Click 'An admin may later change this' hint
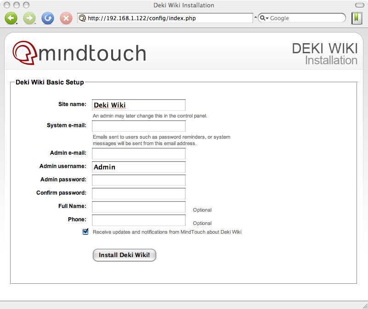 [150, 116]
